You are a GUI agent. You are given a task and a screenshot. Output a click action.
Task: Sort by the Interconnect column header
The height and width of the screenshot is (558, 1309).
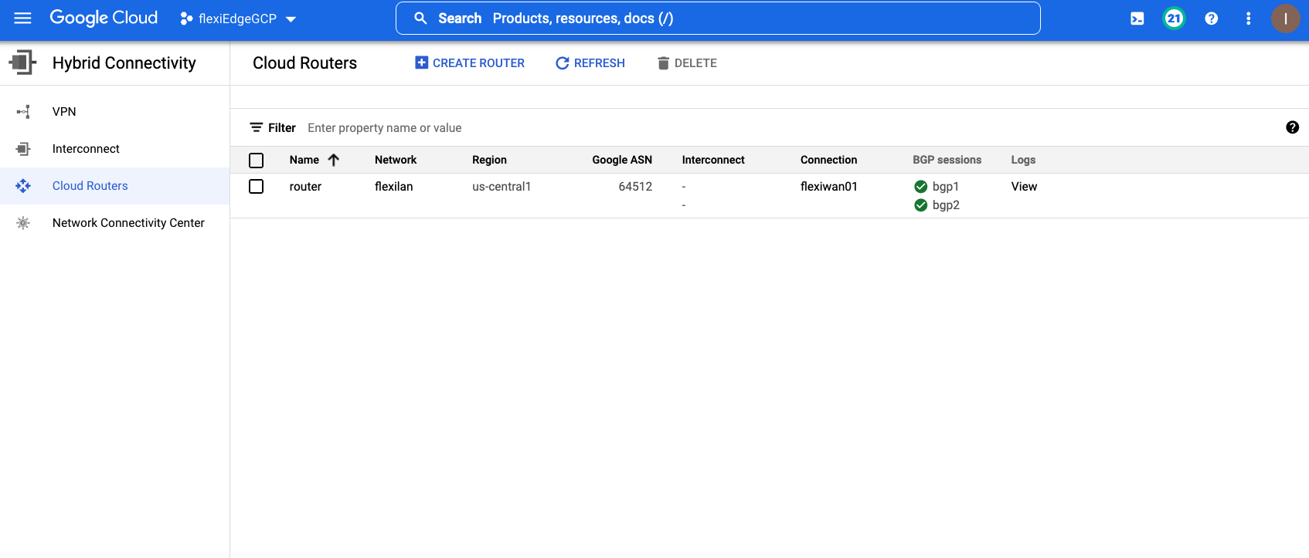pos(713,160)
